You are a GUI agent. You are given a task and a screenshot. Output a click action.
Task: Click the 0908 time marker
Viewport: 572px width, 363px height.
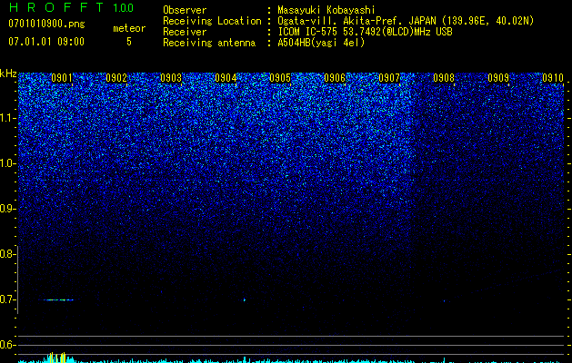[444, 78]
